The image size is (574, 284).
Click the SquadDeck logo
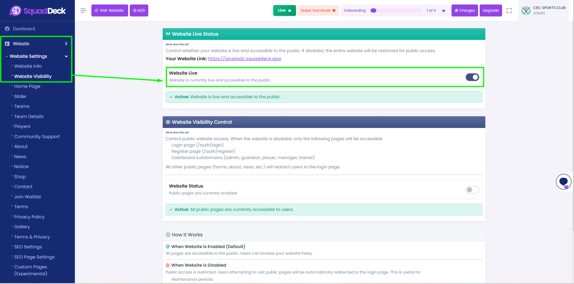pyautogui.click(x=37, y=11)
